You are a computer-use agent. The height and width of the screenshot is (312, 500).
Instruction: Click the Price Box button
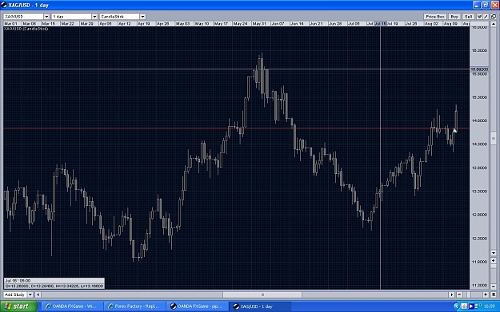[435, 17]
